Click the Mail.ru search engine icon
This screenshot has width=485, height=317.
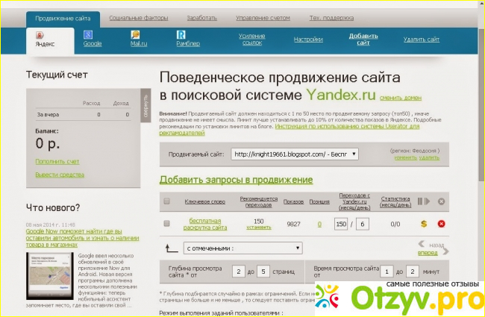(135, 34)
